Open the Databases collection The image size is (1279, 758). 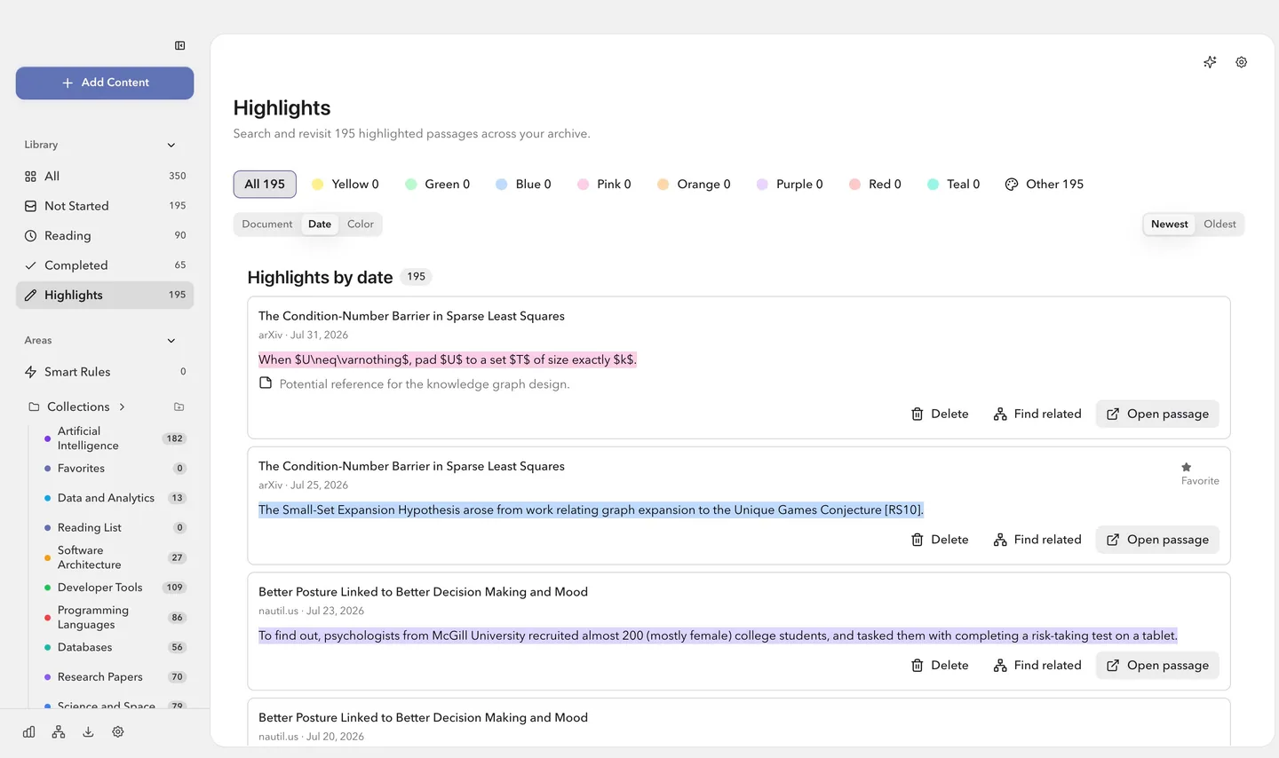[114, 647]
